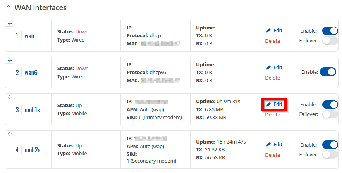
Task: Toggle Failover switch for mob1s interface
Action: click(x=330, y=114)
